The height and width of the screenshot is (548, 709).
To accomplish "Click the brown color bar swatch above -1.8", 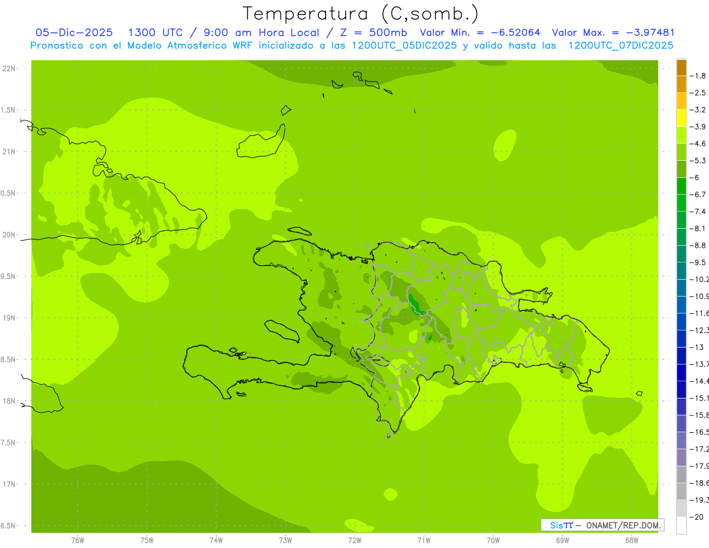I will click(x=681, y=67).
